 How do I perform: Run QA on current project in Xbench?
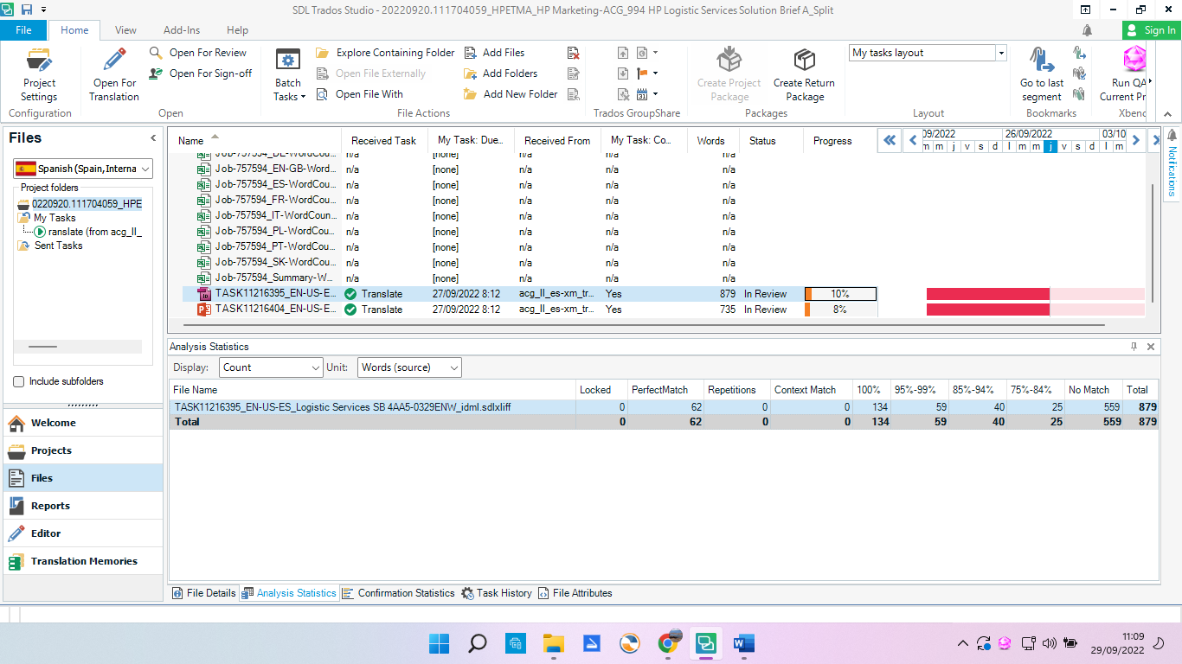point(1125,74)
